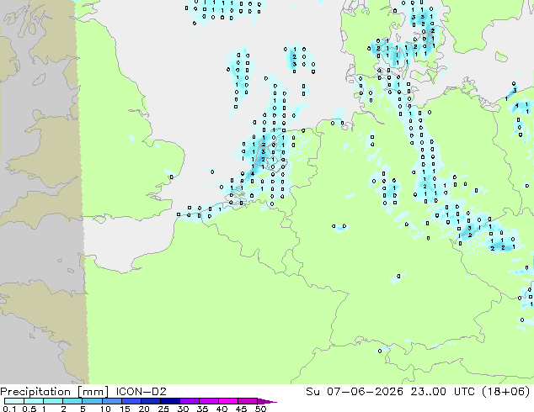The height and width of the screenshot is (412, 534).
Task: Click the legend value '0.1'
Action: (x=9, y=409)
